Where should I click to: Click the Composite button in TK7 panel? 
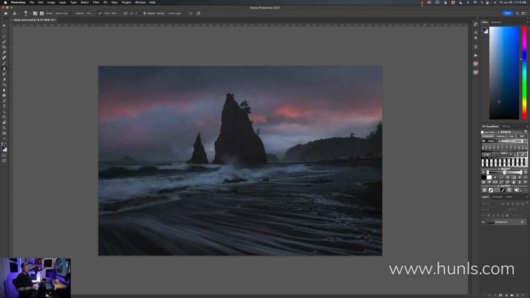(x=488, y=136)
